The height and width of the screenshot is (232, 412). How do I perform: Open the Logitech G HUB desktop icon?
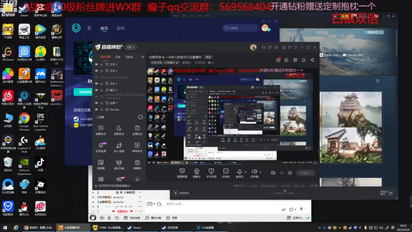point(24,144)
